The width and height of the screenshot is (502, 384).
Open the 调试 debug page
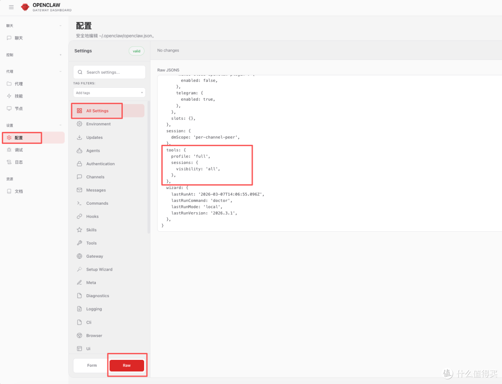(x=33, y=150)
